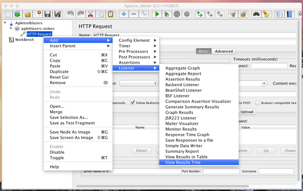Start the test with green play icon
The height and width of the screenshot is (191, 303).
pyautogui.click(x=157, y=14)
